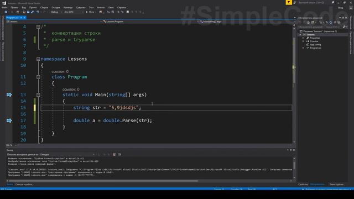Expand the Ссылки references node
This screenshot has height=199, width=354.
click(x=303, y=41)
